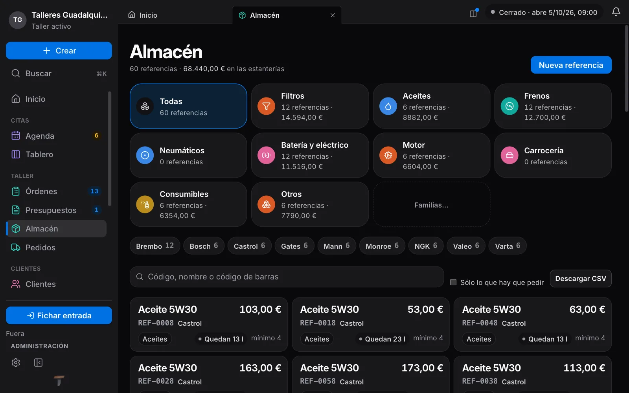Open Órdenes in the sidebar

56,191
